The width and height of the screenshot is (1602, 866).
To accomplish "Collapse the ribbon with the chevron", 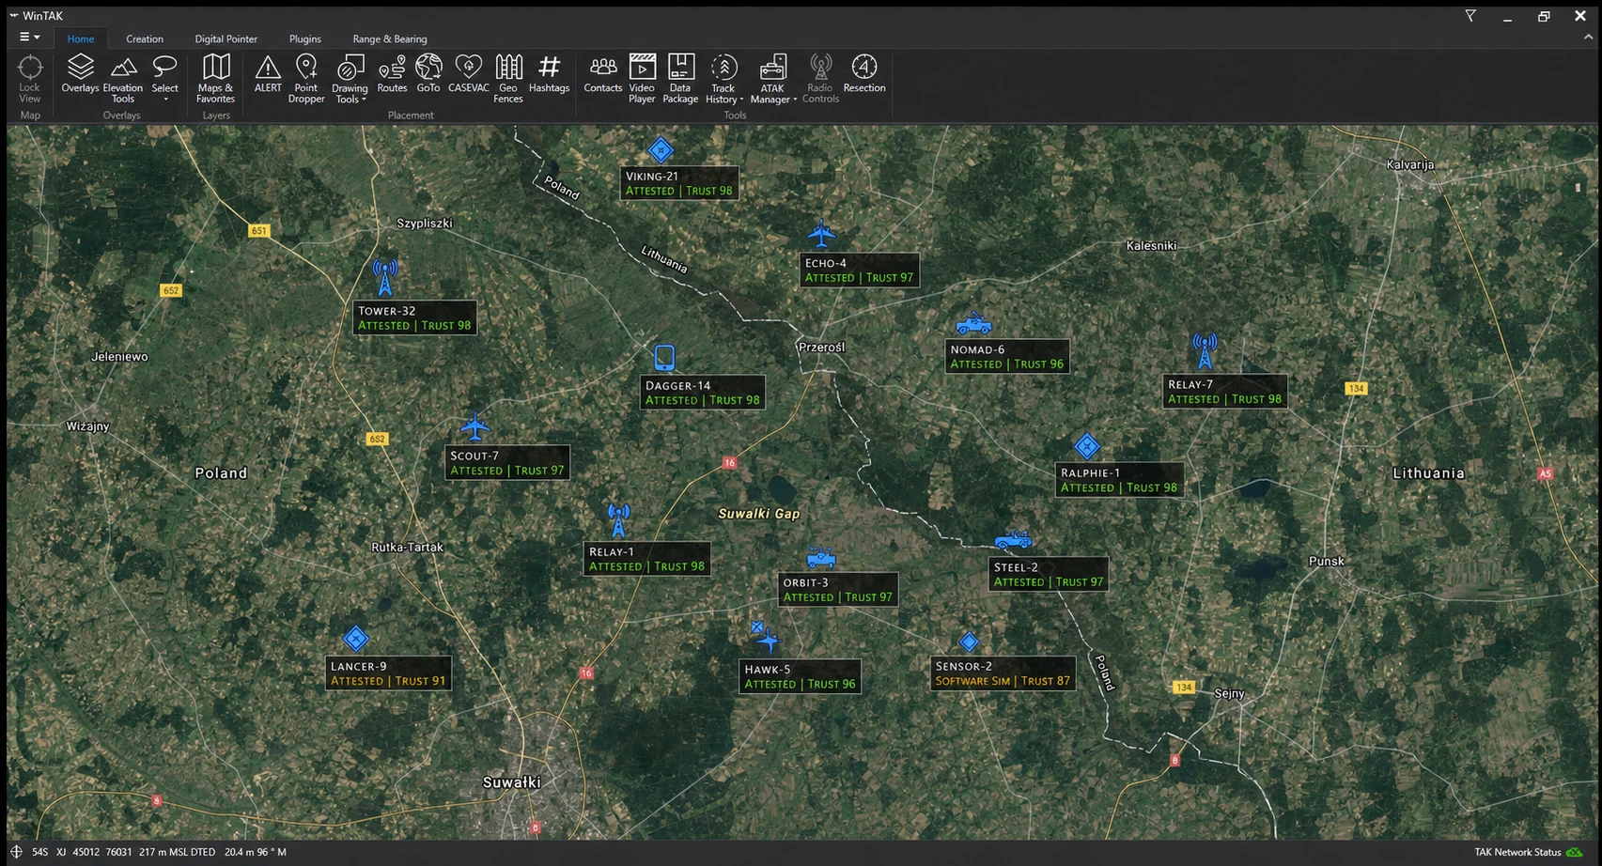I will [1589, 38].
